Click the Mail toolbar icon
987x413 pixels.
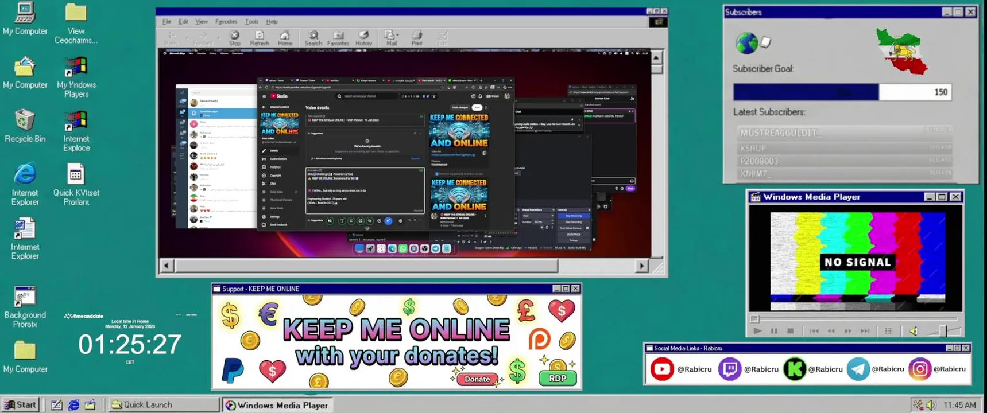coord(390,38)
